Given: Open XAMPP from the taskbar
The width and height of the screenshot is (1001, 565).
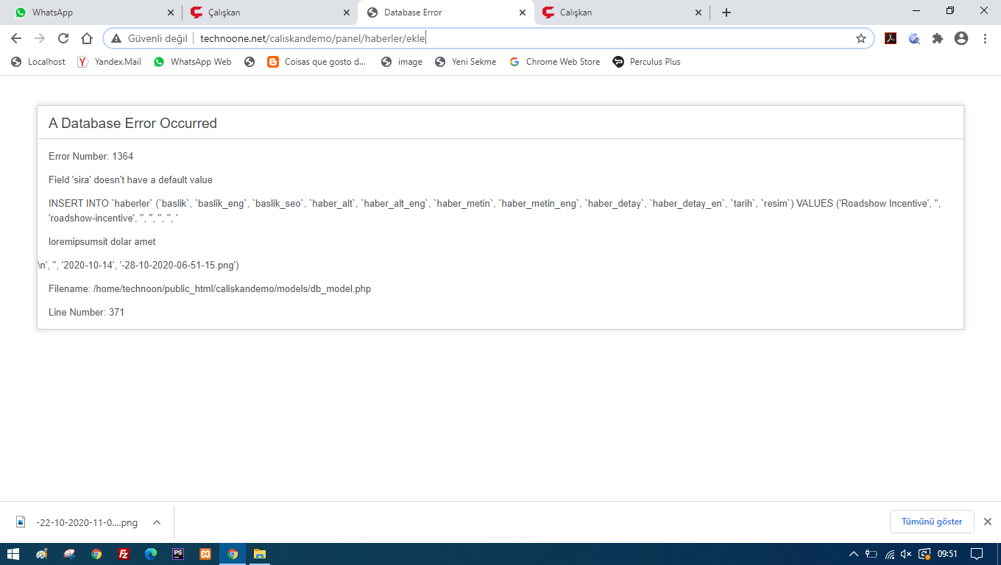Looking at the screenshot, I should pyautogui.click(x=205, y=554).
